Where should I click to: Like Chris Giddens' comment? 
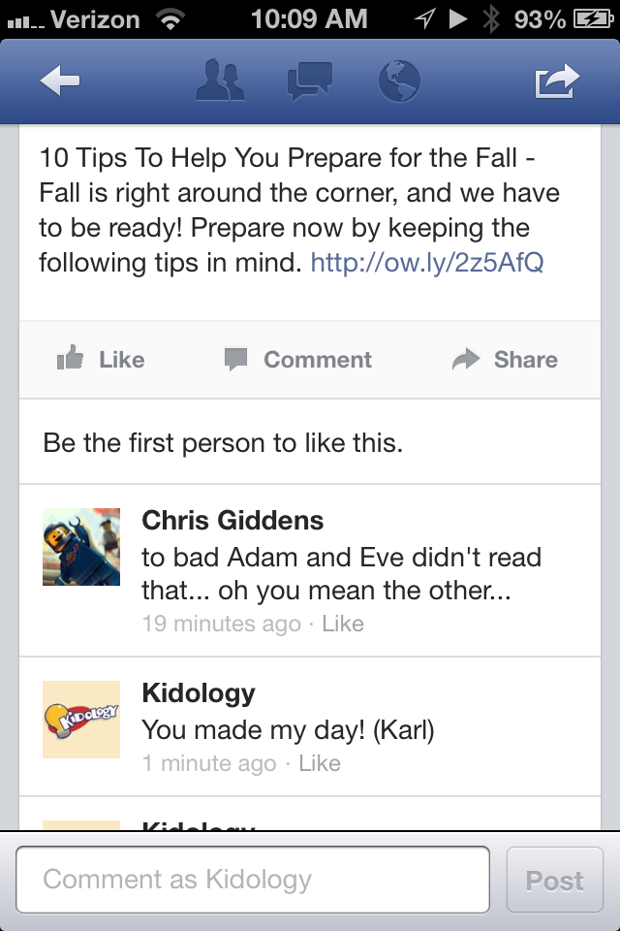point(343,624)
